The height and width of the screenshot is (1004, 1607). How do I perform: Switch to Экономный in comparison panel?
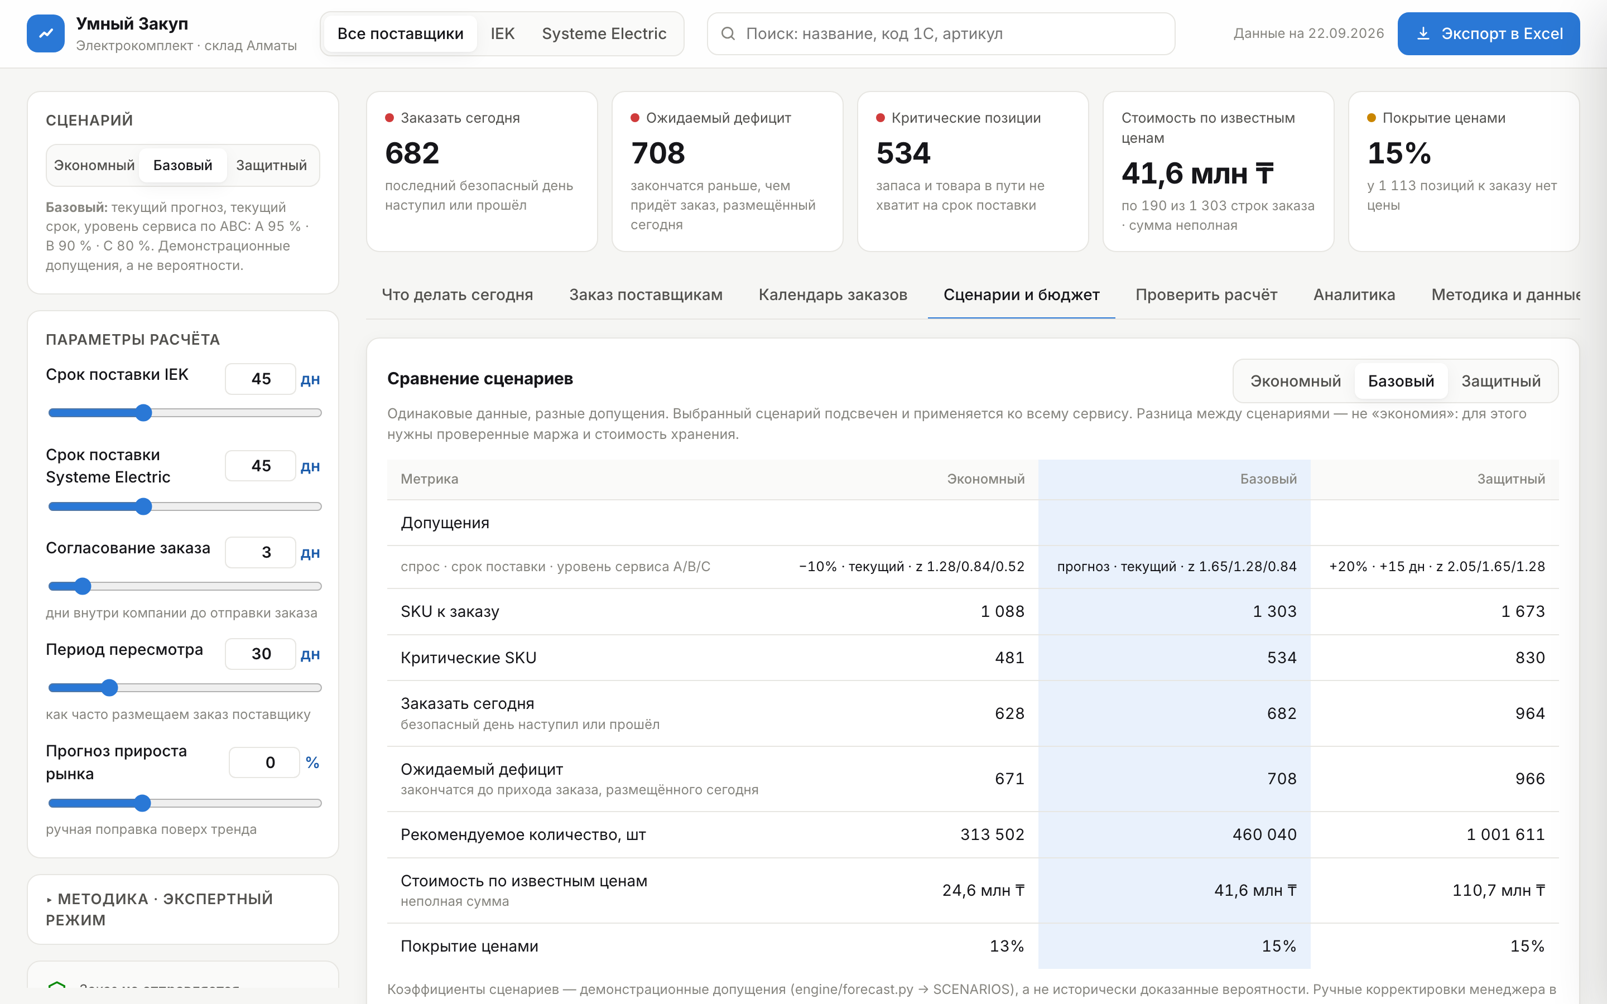click(1295, 380)
